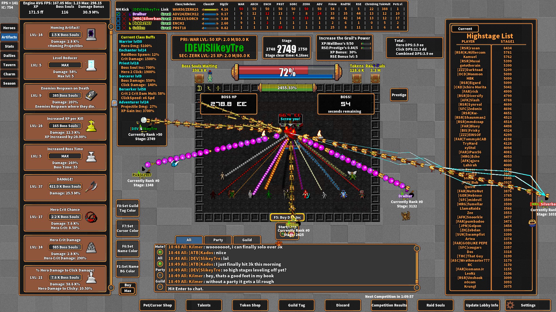Toggle the Party chat mute circle
The image size is (556, 312).
coord(160,275)
